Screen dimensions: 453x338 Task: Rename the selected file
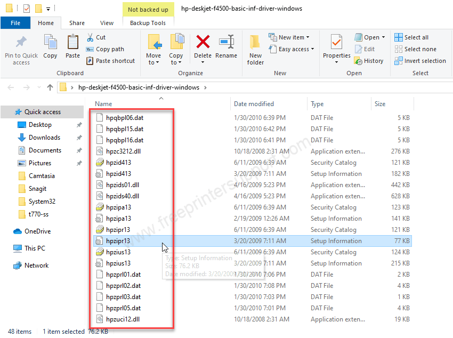click(226, 47)
